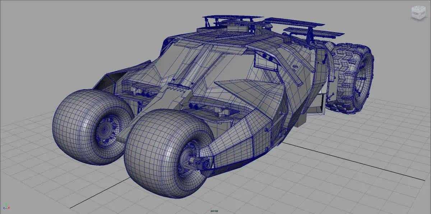Click the XYZ axis indicator in the viewport corner
The height and width of the screenshot is (214, 431).
click(x=6, y=206)
